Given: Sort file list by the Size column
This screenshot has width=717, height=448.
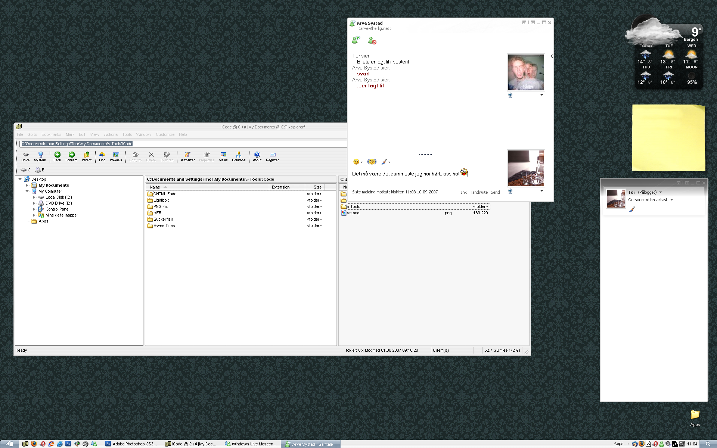Looking at the screenshot, I should (314, 187).
